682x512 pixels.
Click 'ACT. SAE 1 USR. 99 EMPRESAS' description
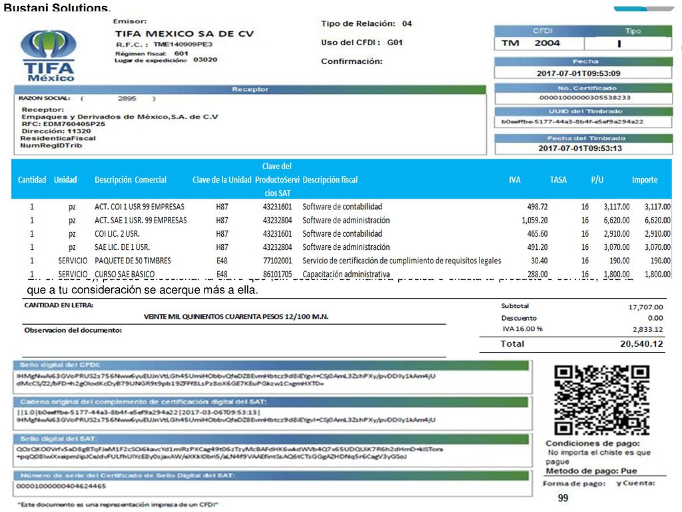pyautogui.click(x=141, y=220)
